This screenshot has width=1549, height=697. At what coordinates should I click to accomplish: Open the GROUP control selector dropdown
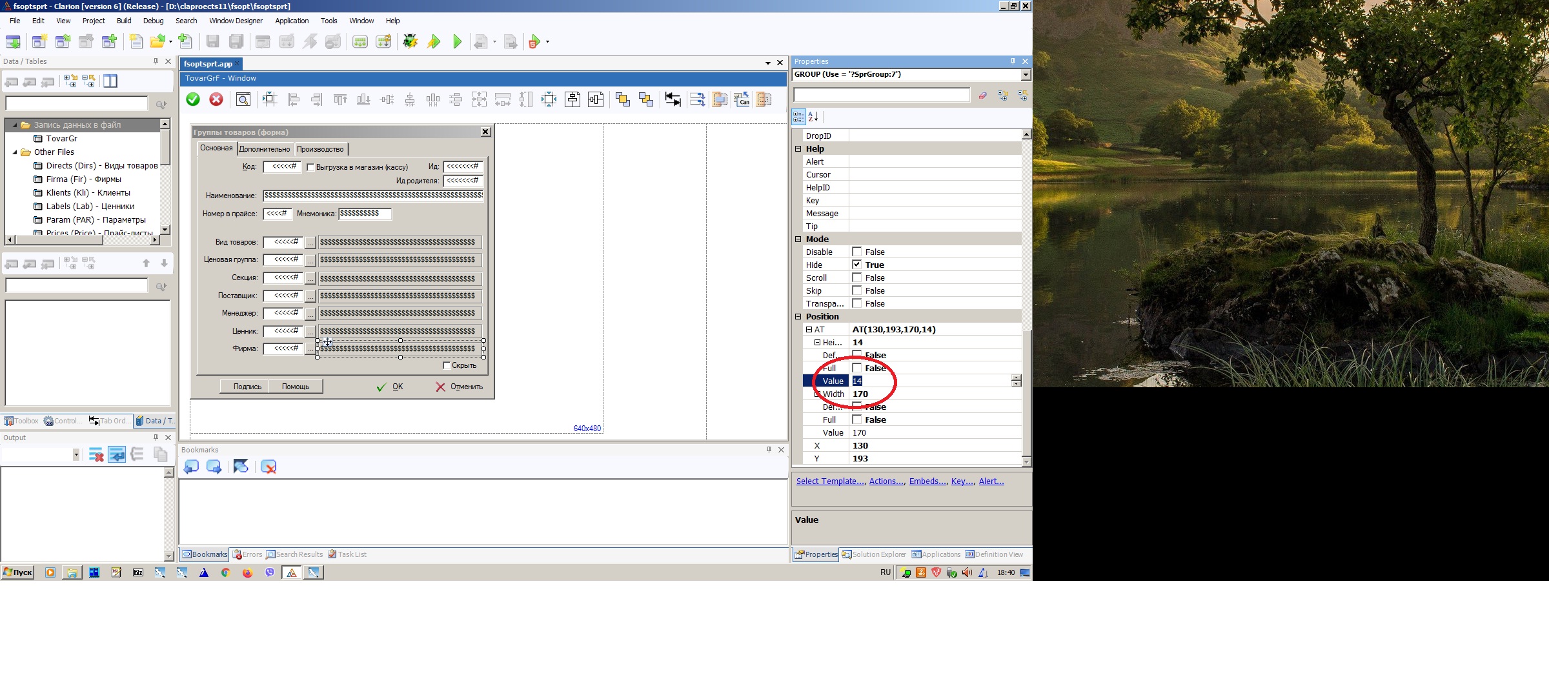(1026, 75)
